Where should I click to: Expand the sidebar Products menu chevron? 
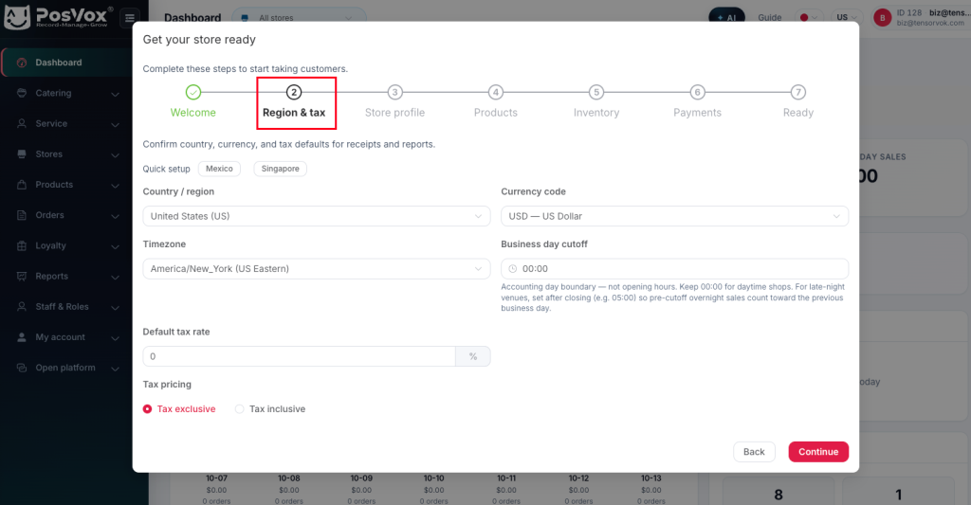point(115,186)
